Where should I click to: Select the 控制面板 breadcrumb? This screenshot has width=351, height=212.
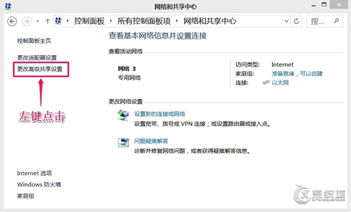90,21
